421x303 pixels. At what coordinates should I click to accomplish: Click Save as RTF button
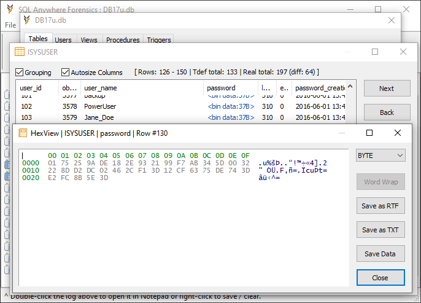point(380,206)
